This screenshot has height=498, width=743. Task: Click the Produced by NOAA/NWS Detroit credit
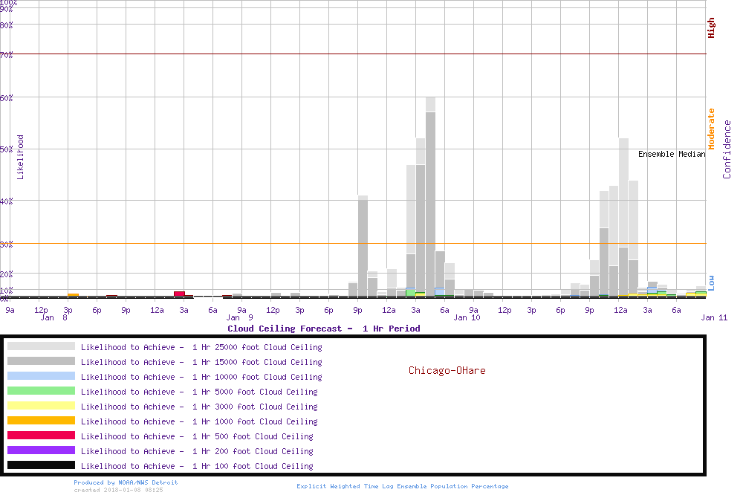(x=126, y=482)
